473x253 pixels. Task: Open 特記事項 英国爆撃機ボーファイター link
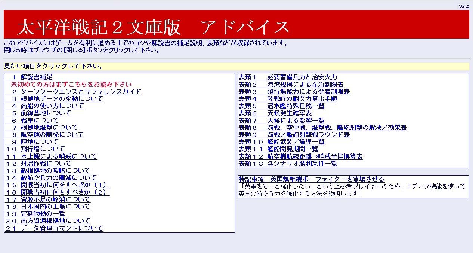[x=311, y=179]
